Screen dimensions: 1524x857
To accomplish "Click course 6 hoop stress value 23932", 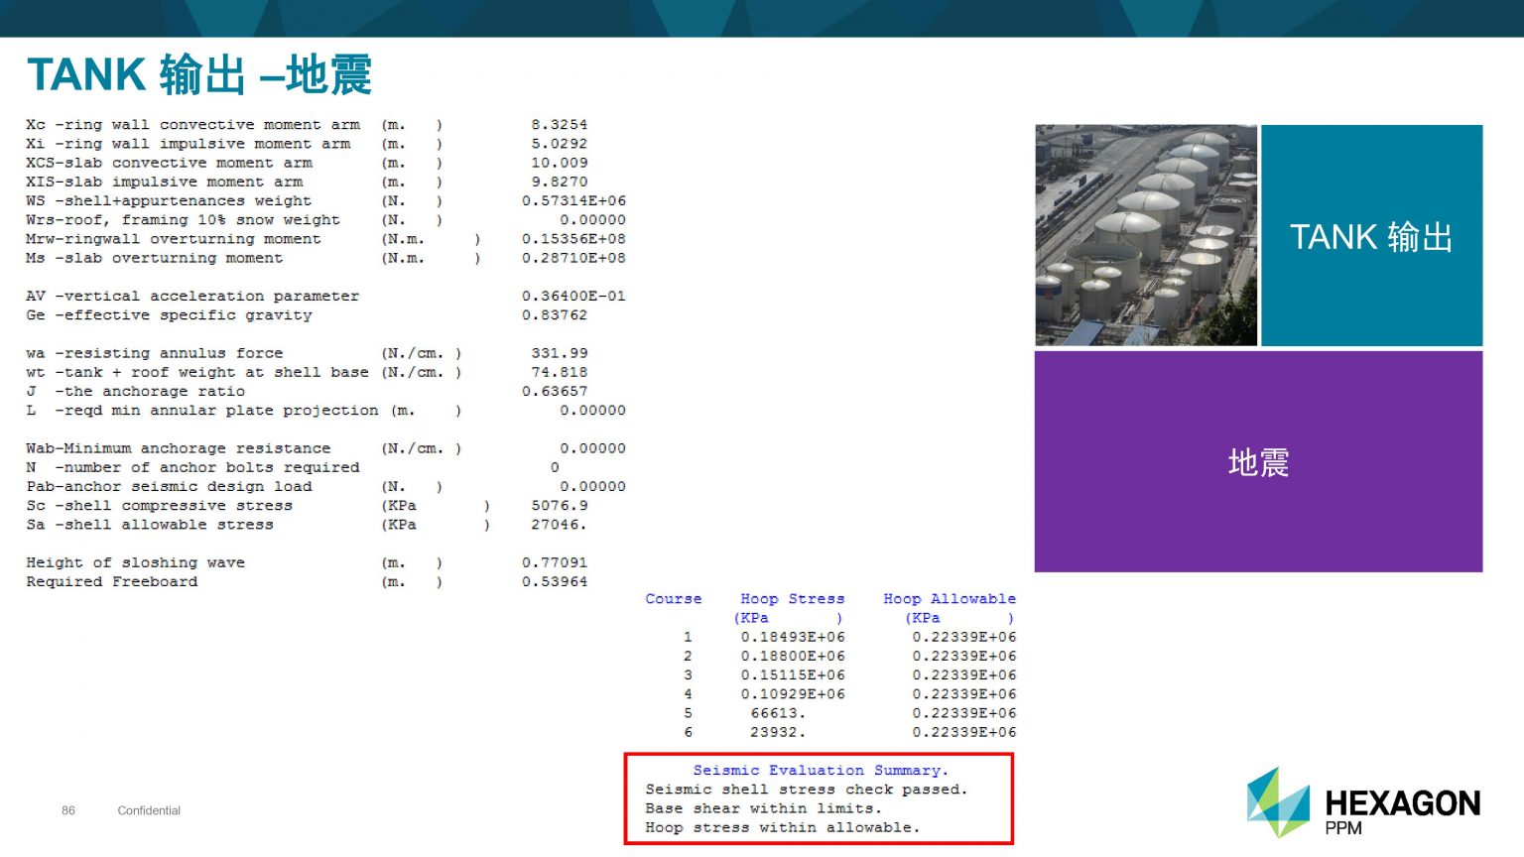I will pyautogui.click(x=777, y=733).
